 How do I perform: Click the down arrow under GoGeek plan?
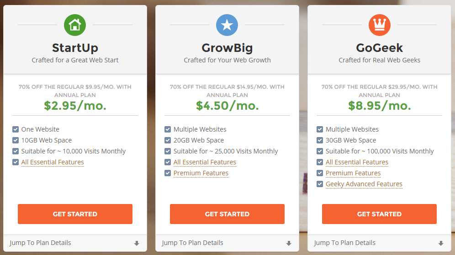point(441,243)
